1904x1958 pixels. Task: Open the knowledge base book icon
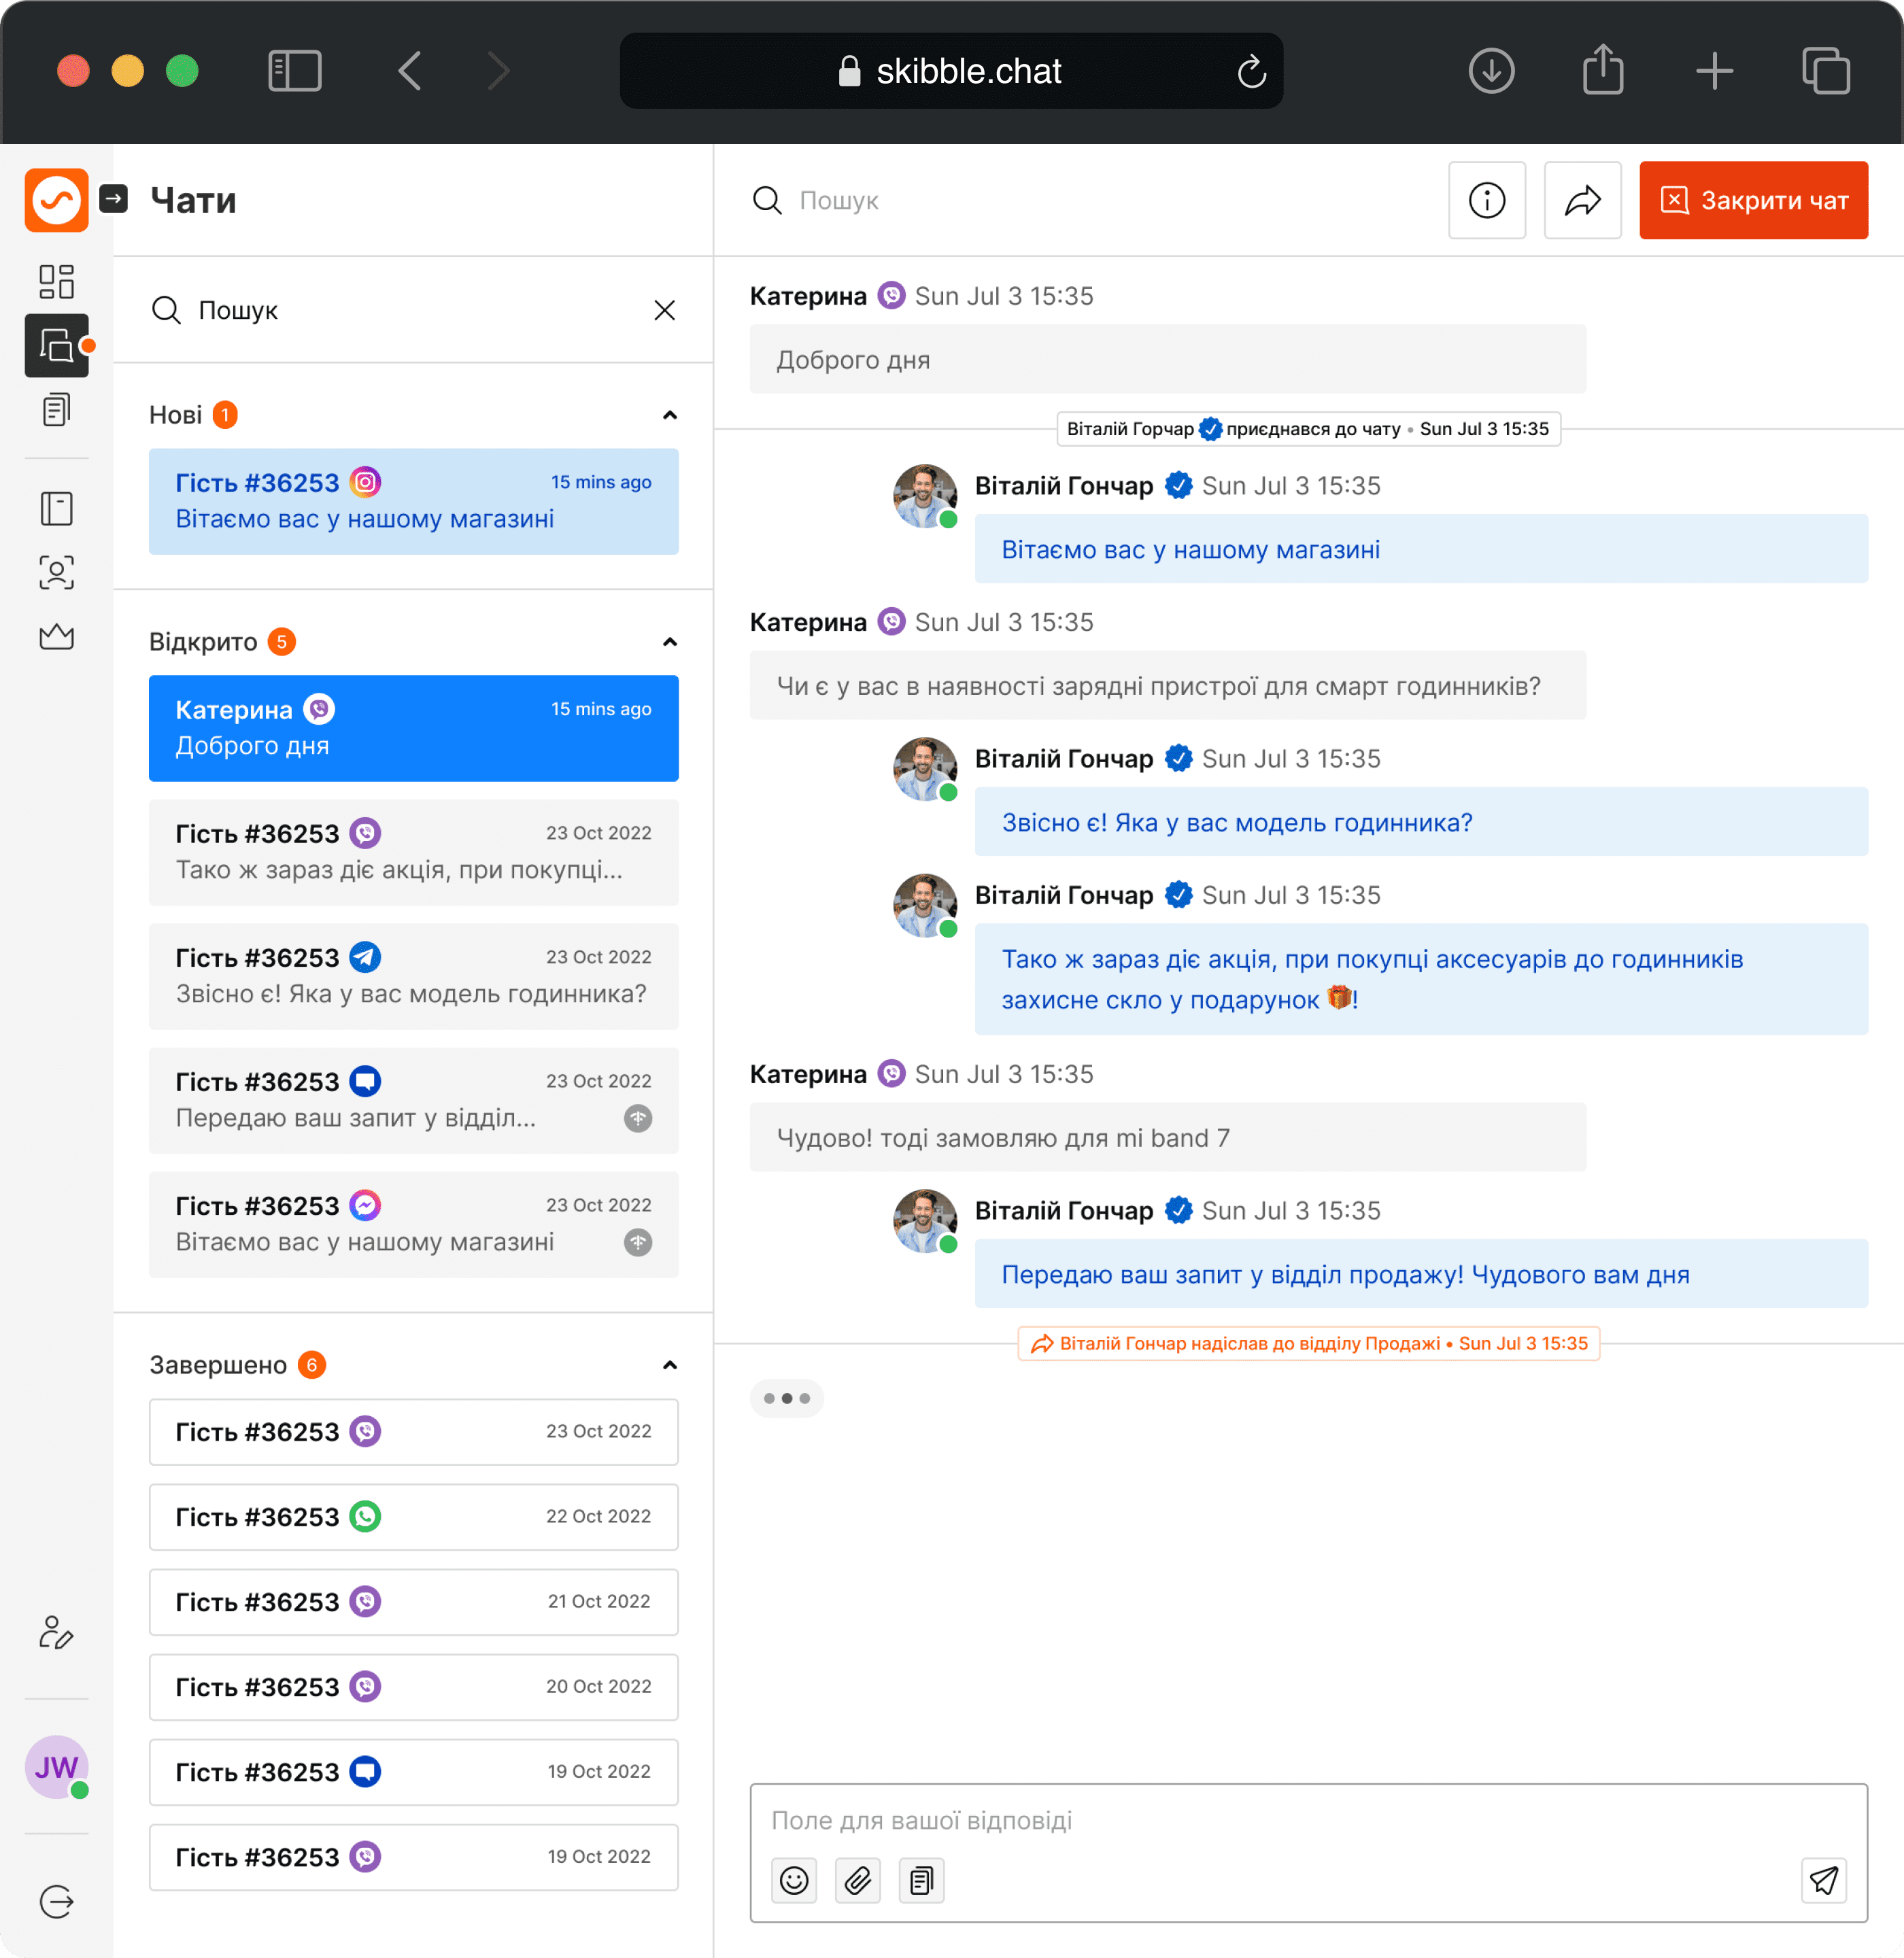pos(56,508)
